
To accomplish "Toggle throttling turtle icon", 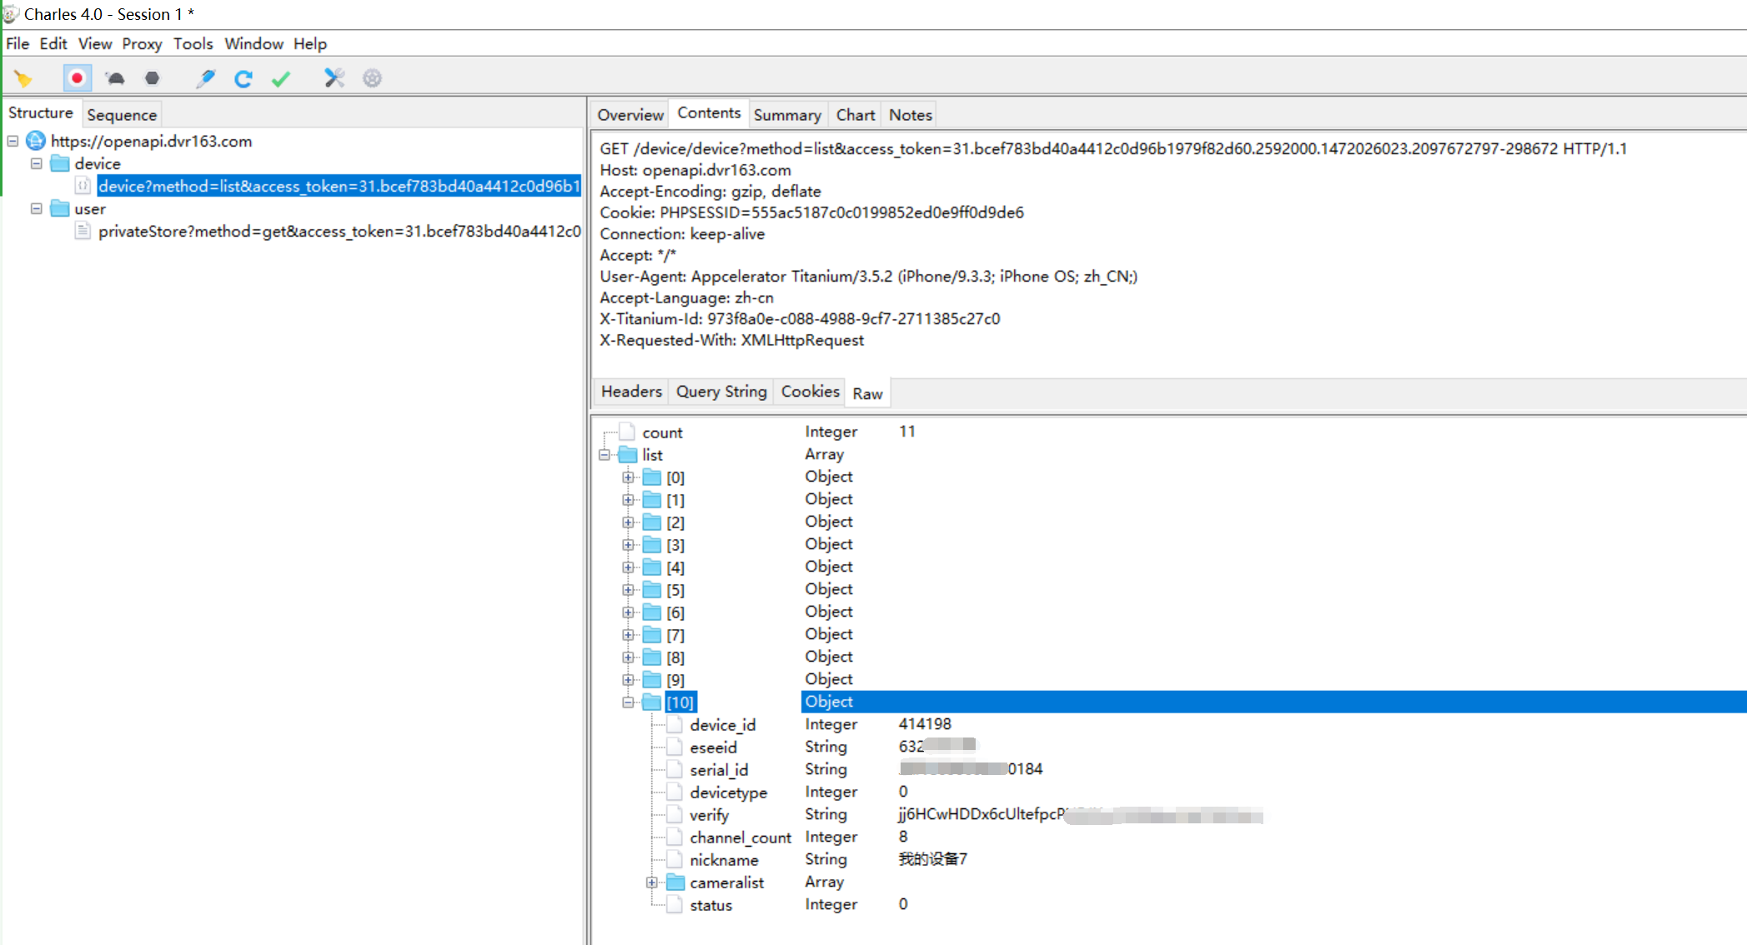I will tap(115, 78).
